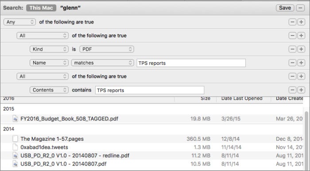Remove the Kind is PDF rule
310x171 pixels.
tap(292, 49)
